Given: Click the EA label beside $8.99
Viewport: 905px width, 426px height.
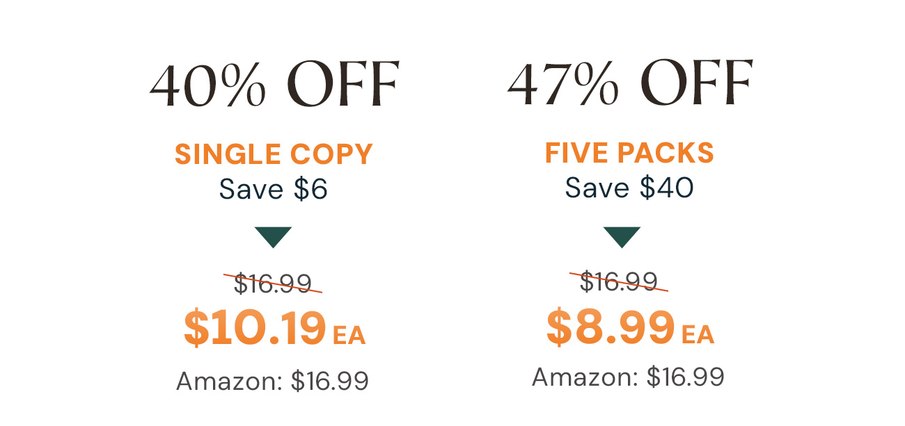Looking at the screenshot, I should (x=698, y=335).
